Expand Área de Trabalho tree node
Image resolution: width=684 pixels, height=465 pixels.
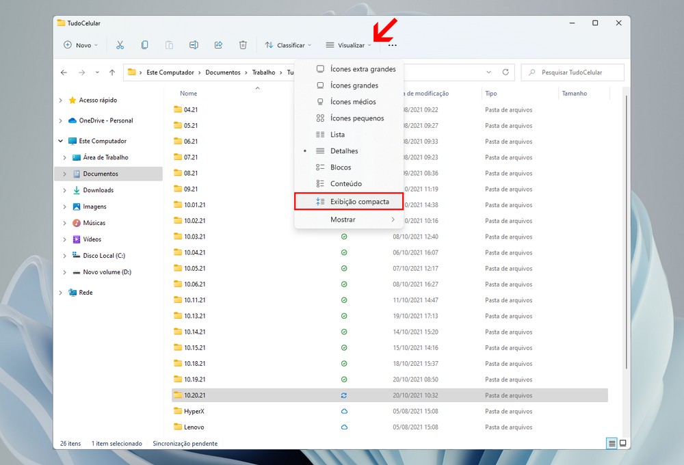[64, 157]
